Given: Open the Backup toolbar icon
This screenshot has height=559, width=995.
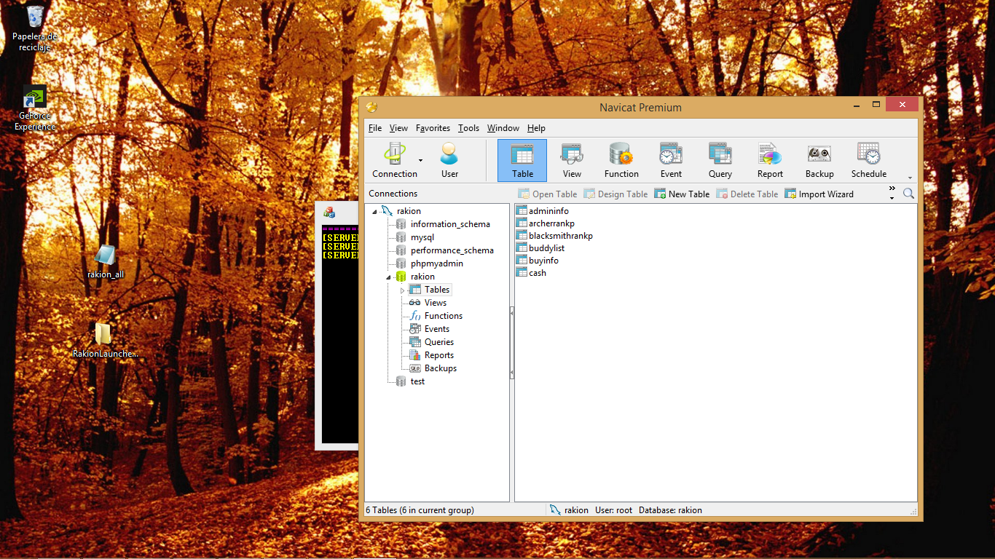Looking at the screenshot, I should pos(819,160).
